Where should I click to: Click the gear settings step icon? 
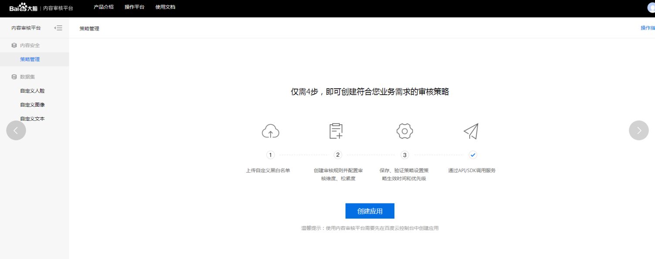click(x=404, y=131)
